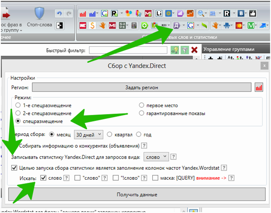The width and height of the screenshot is (271, 213).
Task: Close the Yandex.Direct collection dialog
Action: (264, 66)
